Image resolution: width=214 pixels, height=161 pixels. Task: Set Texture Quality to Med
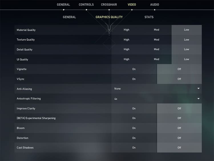tap(157, 40)
